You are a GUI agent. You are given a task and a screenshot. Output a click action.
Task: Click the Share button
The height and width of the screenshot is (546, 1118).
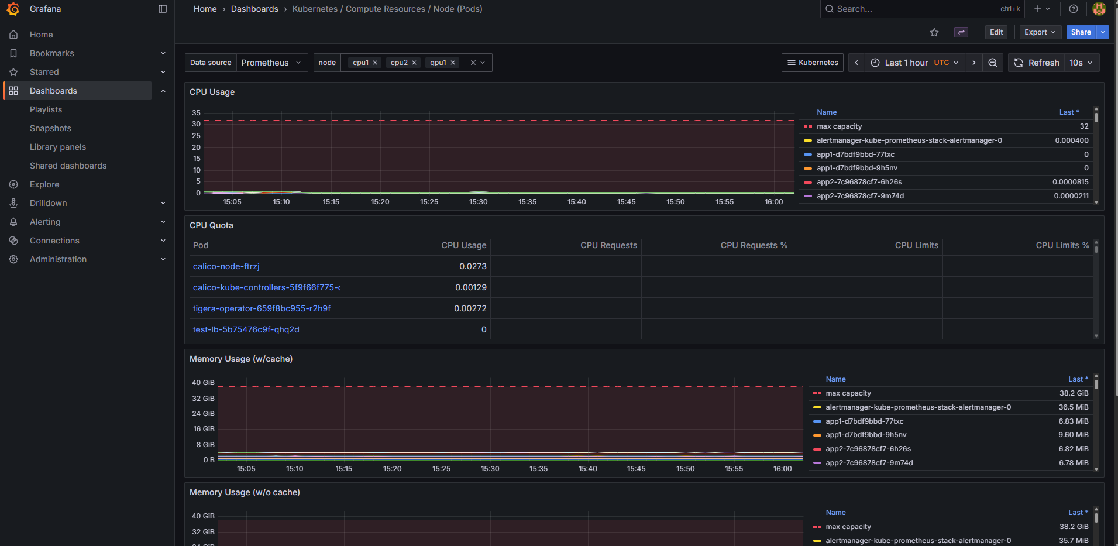point(1081,32)
